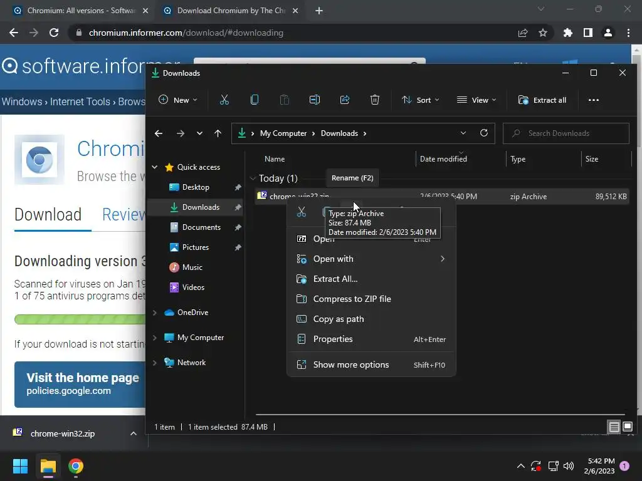The width and height of the screenshot is (642, 481).
Task: Expand My Computer tree node
Action: [x=155, y=338]
